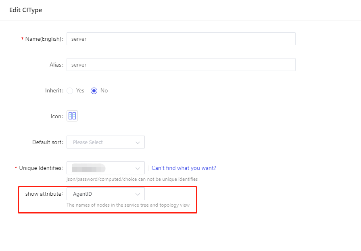This screenshot has height=251, width=361.
Task: Click the Alias input field
Action: pos(181,65)
